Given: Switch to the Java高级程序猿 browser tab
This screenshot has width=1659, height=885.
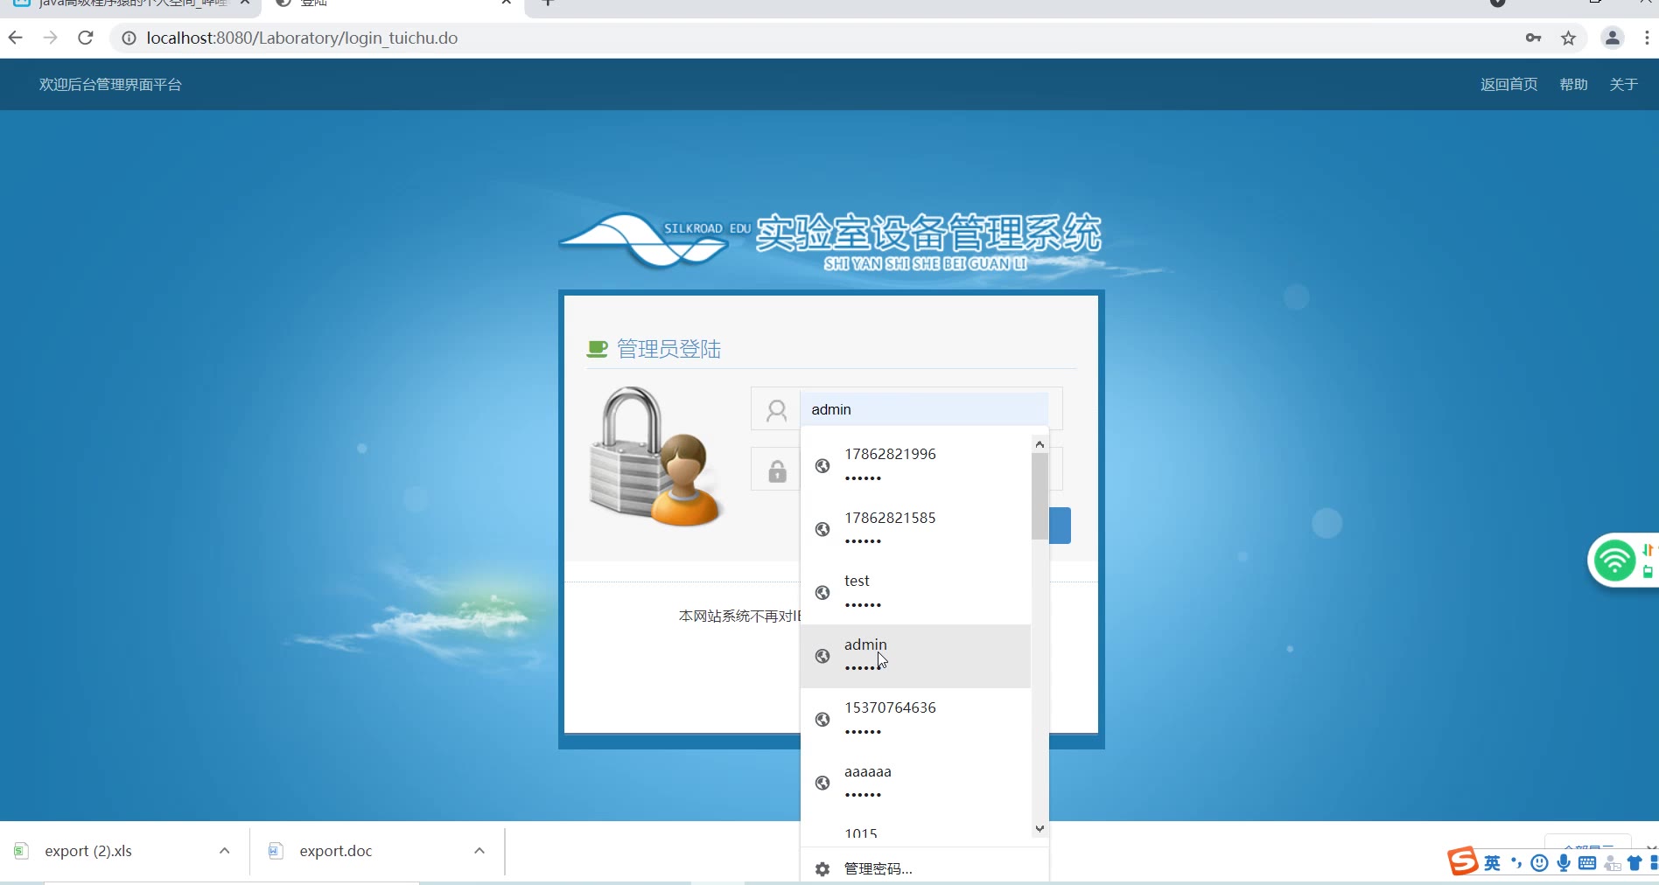Looking at the screenshot, I should pos(129,4).
